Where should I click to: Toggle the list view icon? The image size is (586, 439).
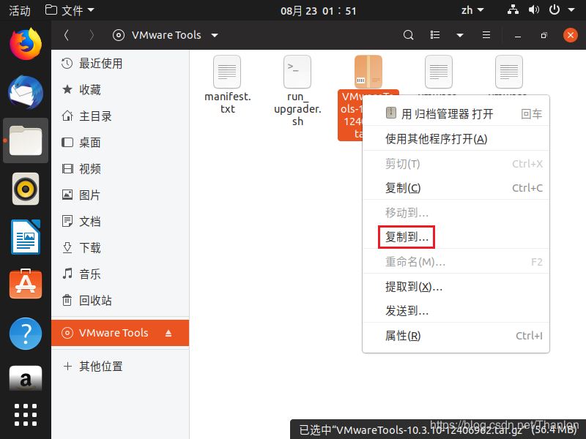(x=435, y=35)
